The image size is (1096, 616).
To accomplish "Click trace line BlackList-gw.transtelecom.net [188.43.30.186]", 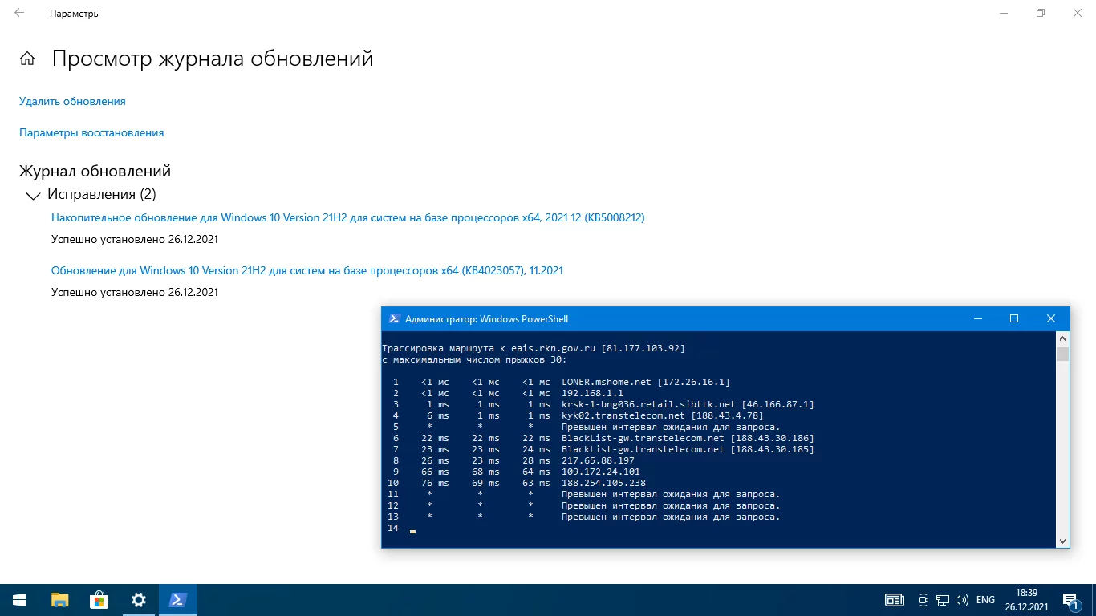I will 688,438.
